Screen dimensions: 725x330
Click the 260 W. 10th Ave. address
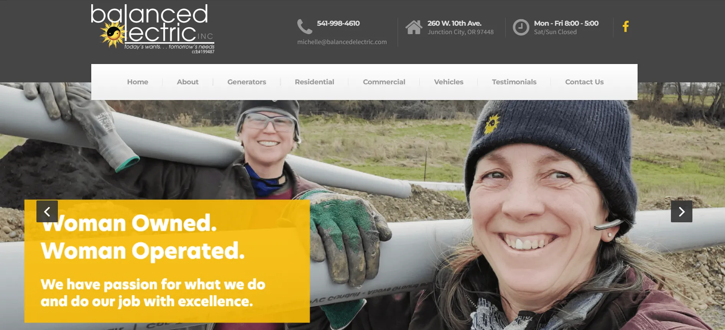click(x=454, y=23)
